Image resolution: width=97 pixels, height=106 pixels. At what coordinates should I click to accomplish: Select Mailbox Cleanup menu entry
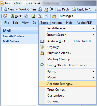click(67, 59)
